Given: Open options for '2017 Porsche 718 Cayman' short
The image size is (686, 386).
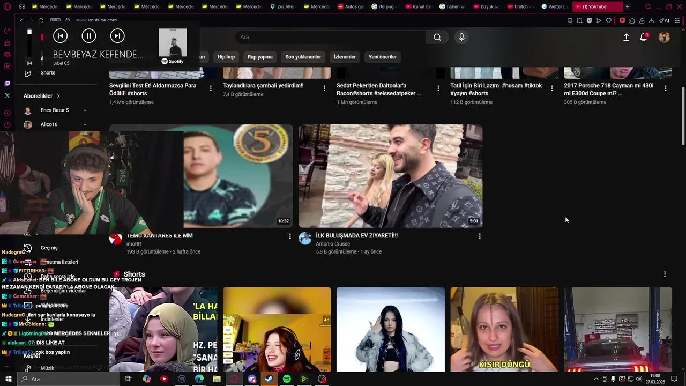Looking at the screenshot, I should coord(666,88).
